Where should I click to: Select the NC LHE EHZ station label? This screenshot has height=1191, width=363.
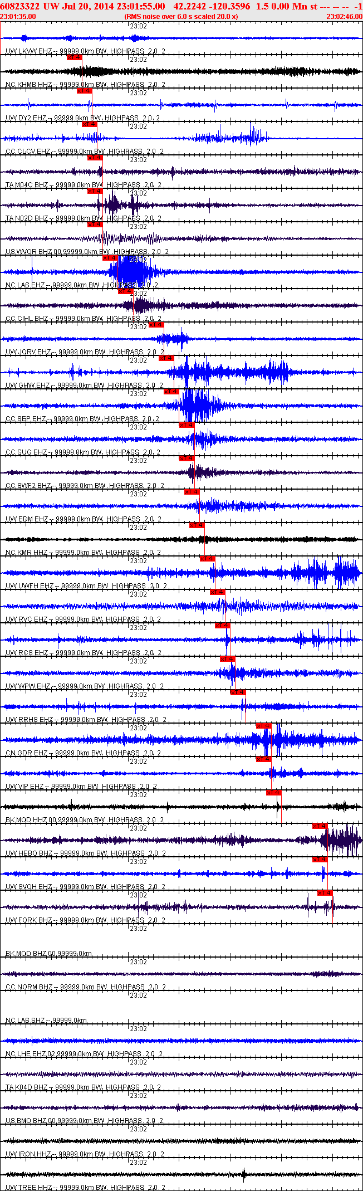pyautogui.click(x=85, y=1054)
